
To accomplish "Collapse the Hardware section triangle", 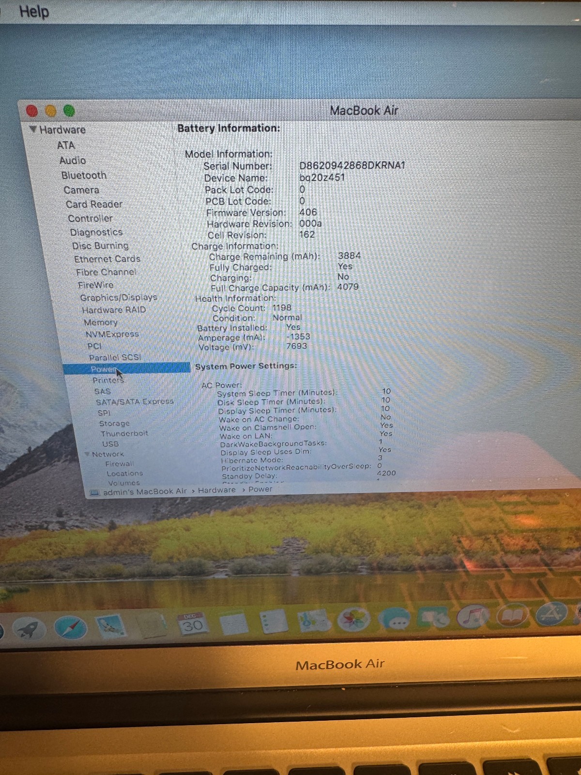I will click(33, 129).
